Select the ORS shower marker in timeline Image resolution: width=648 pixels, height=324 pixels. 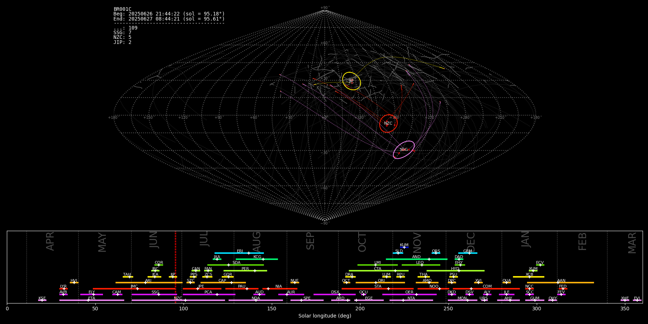[x=436, y=253]
